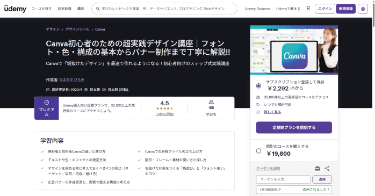Click the applied coupon code OF260328JP
This screenshot has width=375, height=196.
point(270,190)
